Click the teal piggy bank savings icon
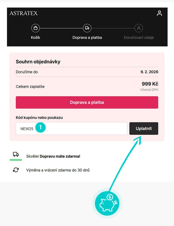 [x=108, y=203]
